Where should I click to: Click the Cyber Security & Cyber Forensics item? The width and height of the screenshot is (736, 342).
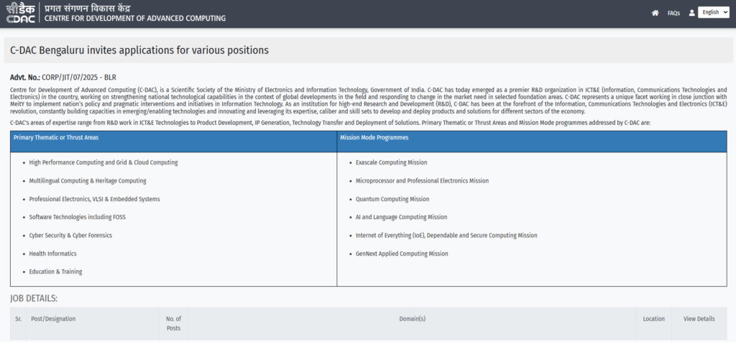(x=70, y=235)
